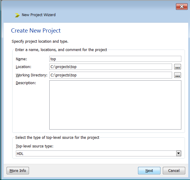Expand the HDL dropdown arrow
Image resolution: width=190 pixels, height=180 pixels.
click(x=179, y=153)
